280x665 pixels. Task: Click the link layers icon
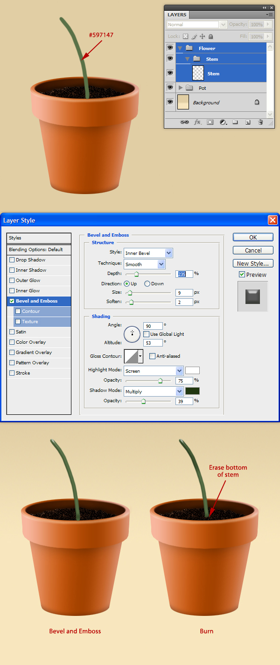point(185,122)
